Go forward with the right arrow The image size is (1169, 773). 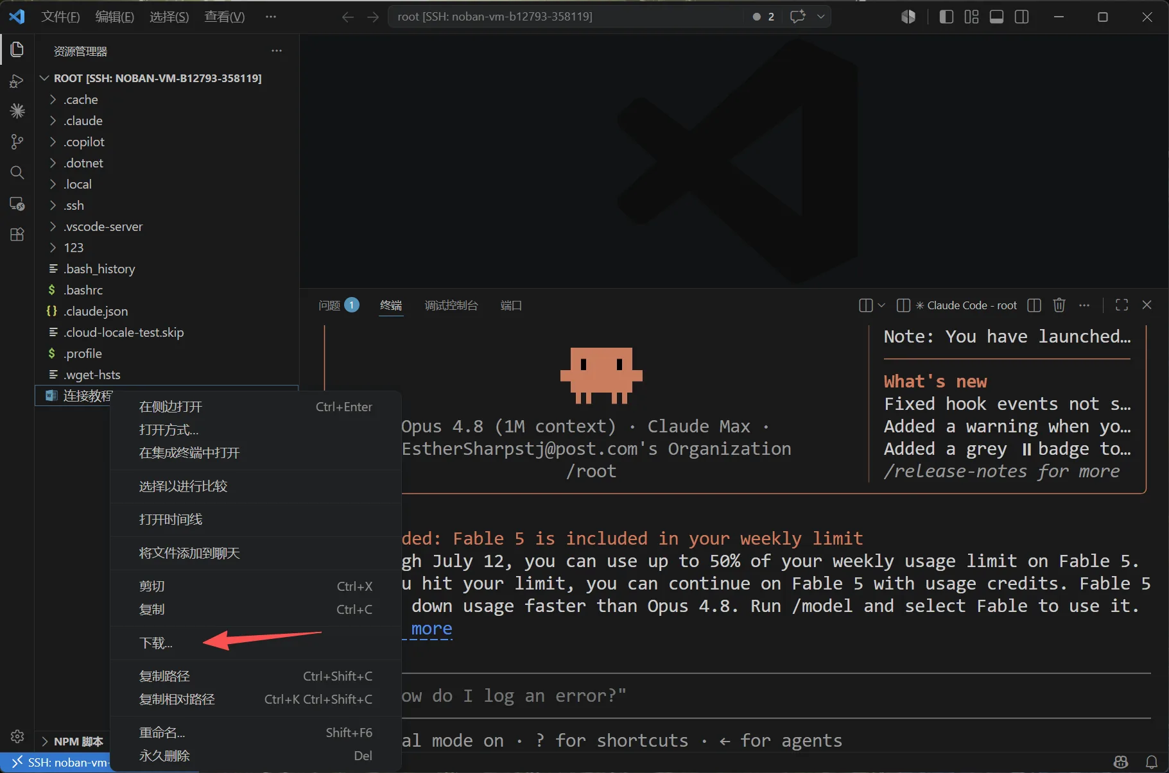coord(373,17)
